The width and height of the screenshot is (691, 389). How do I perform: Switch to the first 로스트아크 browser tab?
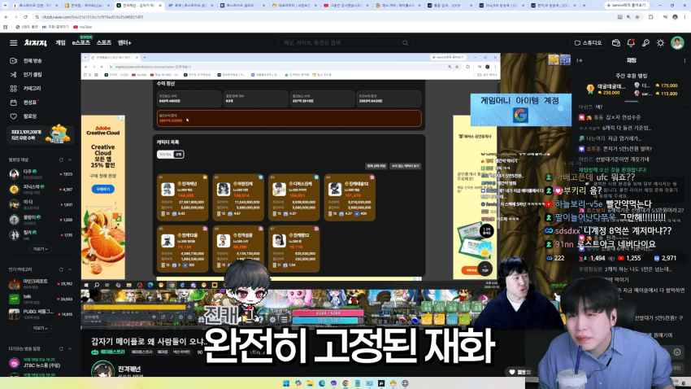[x=34, y=6]
